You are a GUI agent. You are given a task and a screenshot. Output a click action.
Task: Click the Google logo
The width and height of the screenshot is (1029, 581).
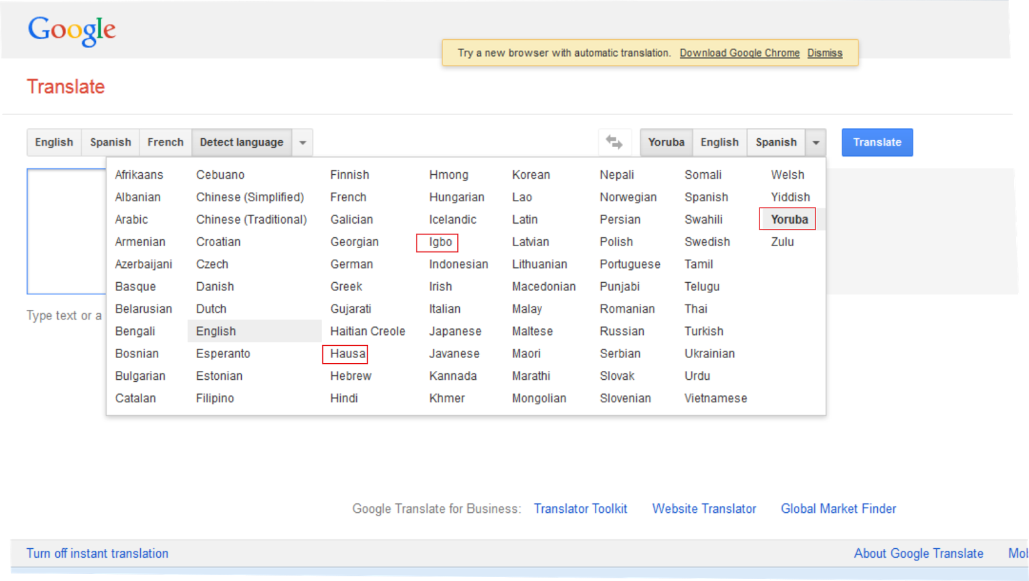click(71, 30)
